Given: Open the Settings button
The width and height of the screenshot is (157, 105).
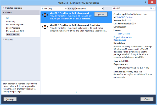Looking at the screenshot, I should click(x=10, y=99).
